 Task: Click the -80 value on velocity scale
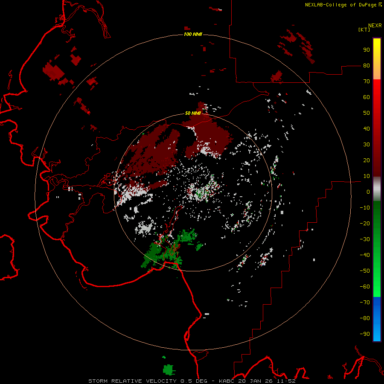click(x=365, y=318)
